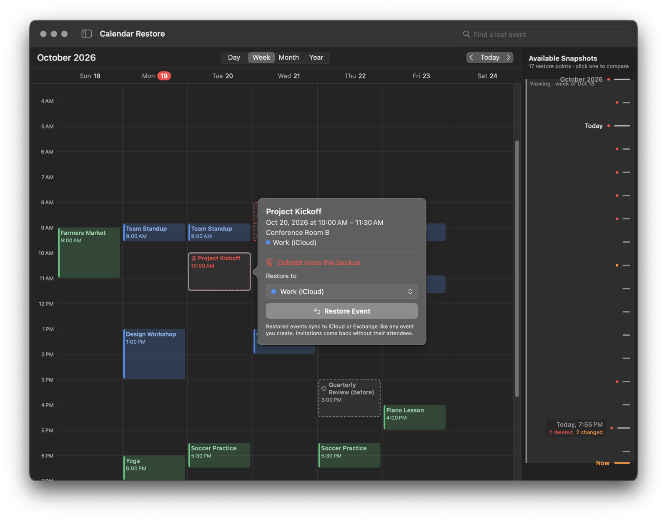Image resolution: width=667 pixels, height=520 pixels.
Task: Select the Design Workshop event
Action: 154,354
